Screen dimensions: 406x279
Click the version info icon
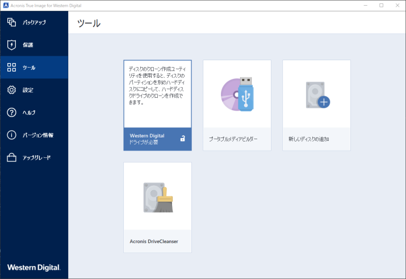[x=11, y=135]
